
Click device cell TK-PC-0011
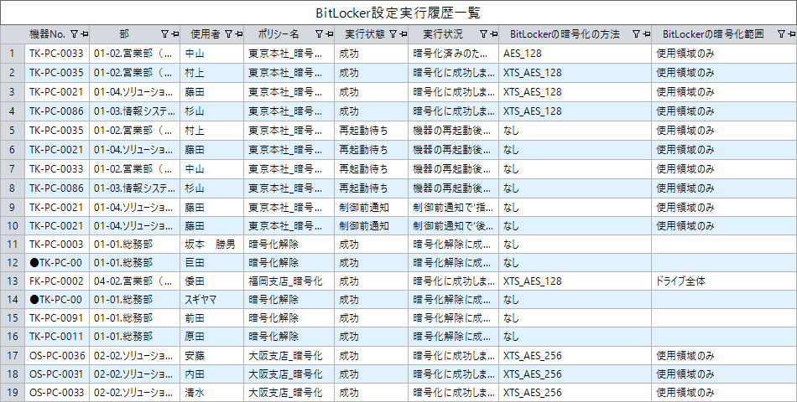click(57, 336)
